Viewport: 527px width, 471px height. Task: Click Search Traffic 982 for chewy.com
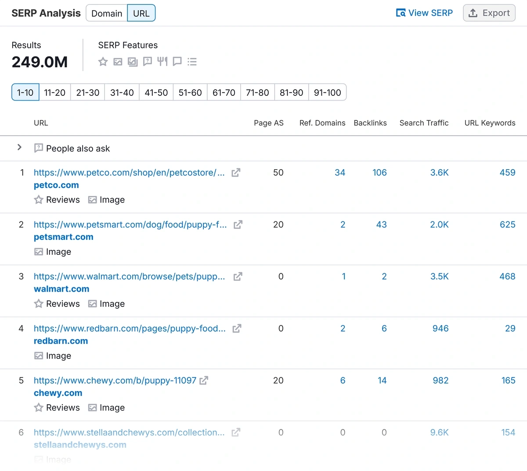click(440, 380)
